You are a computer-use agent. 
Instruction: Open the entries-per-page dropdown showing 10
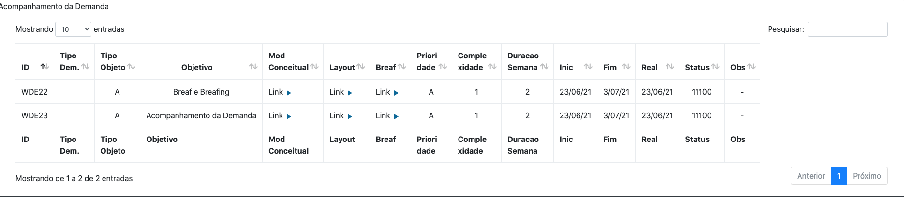tap(73, 29)
